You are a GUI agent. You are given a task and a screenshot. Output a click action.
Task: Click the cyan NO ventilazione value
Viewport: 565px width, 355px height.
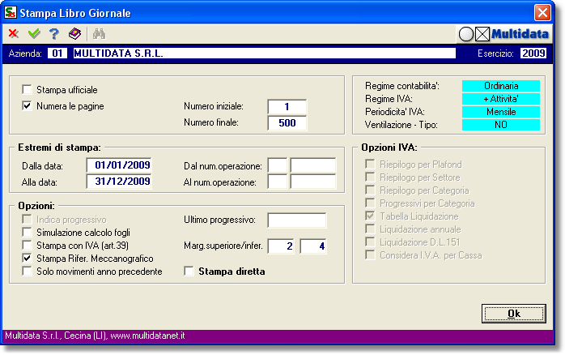pyautogui.click(x=501, y=125)
